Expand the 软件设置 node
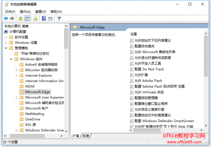Viewport: 211px width, 147px height. click(6, 37)
